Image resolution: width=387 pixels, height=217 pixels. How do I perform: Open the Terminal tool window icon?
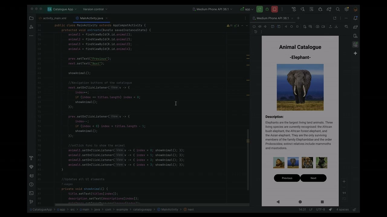[31, 193]
